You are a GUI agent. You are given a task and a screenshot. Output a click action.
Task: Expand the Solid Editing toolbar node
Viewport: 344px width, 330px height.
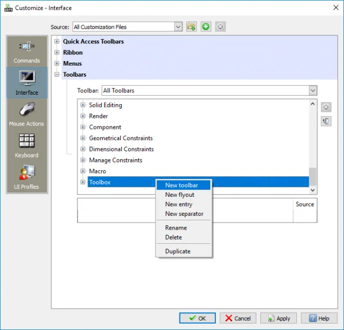(83, 105)
